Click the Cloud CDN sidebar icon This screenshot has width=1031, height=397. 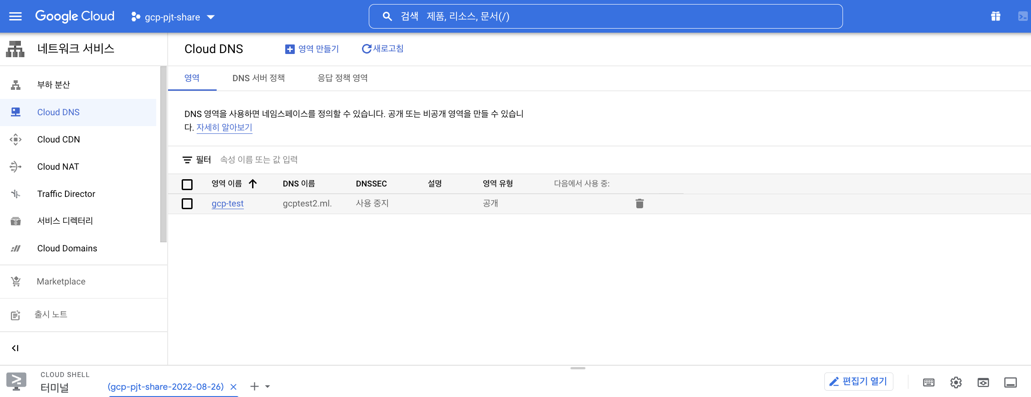pyautogui.click(x=16, y=139)
